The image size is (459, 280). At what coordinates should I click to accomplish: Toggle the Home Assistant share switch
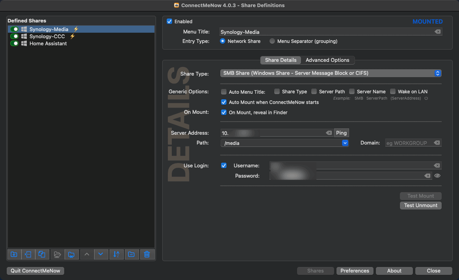point(14,43)
